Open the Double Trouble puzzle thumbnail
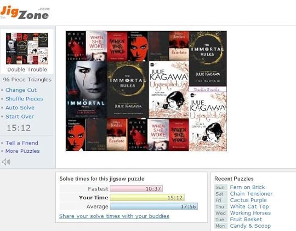The height and width of the screenshot is (231, 296). [x=27, y=49]
